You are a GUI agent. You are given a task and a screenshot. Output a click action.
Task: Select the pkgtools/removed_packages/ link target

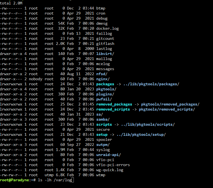point(170,104)
